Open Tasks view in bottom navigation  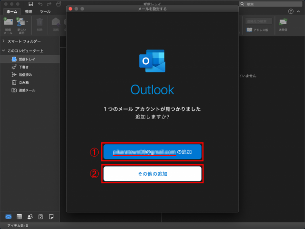click(41, 217)
